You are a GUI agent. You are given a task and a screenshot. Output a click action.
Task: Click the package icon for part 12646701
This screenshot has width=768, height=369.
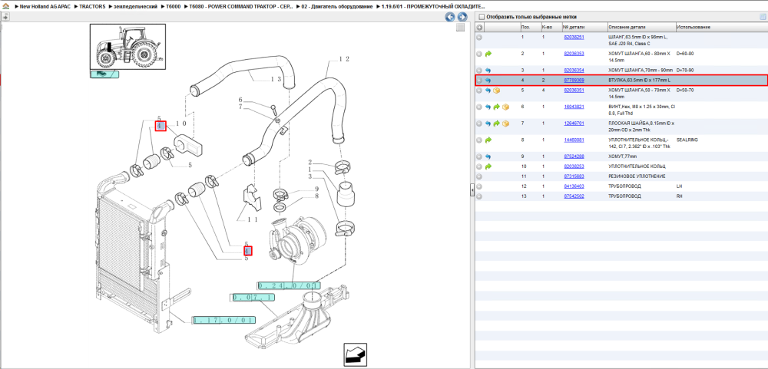coord(505,124)
